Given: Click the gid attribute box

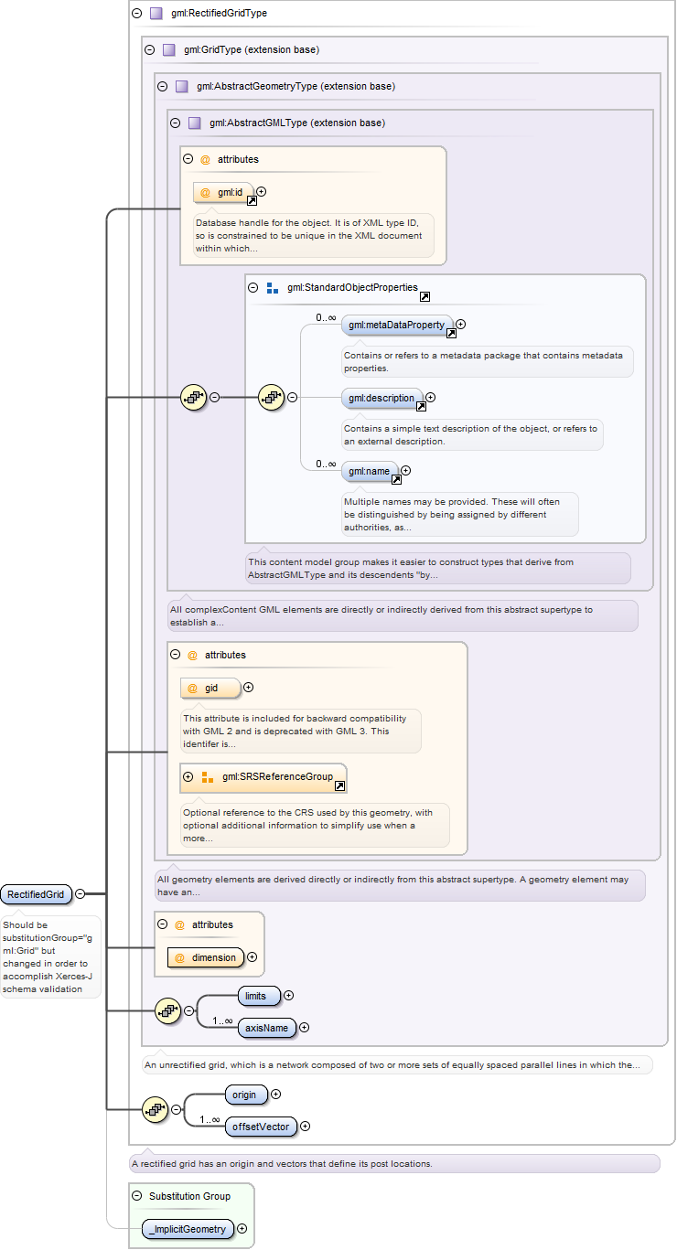Looking at the screenshot, I should pos(210,688).
